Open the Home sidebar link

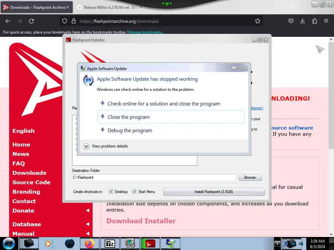[21, 145]
